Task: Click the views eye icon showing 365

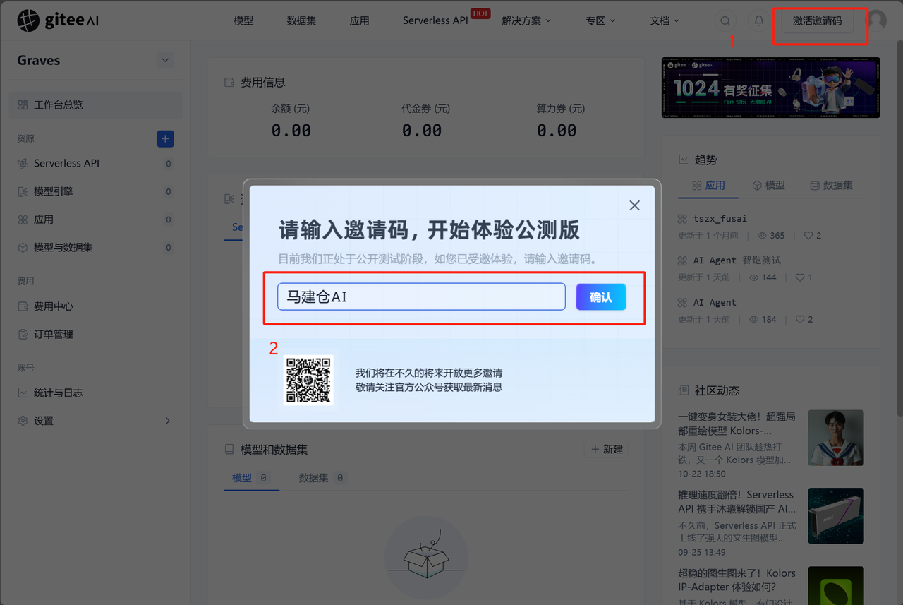Action: (763, 236)
